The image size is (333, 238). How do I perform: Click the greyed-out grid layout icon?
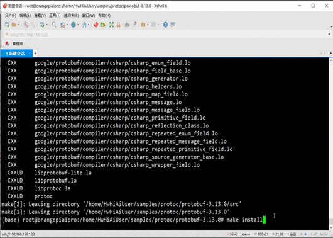pos(153,25)
